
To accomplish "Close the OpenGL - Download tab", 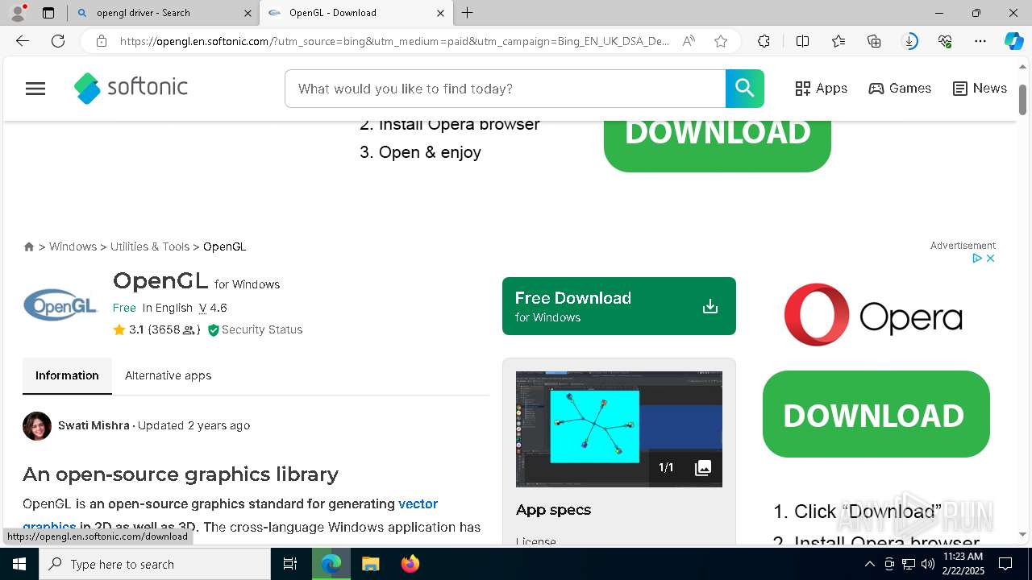I will (x=441, y=13).
